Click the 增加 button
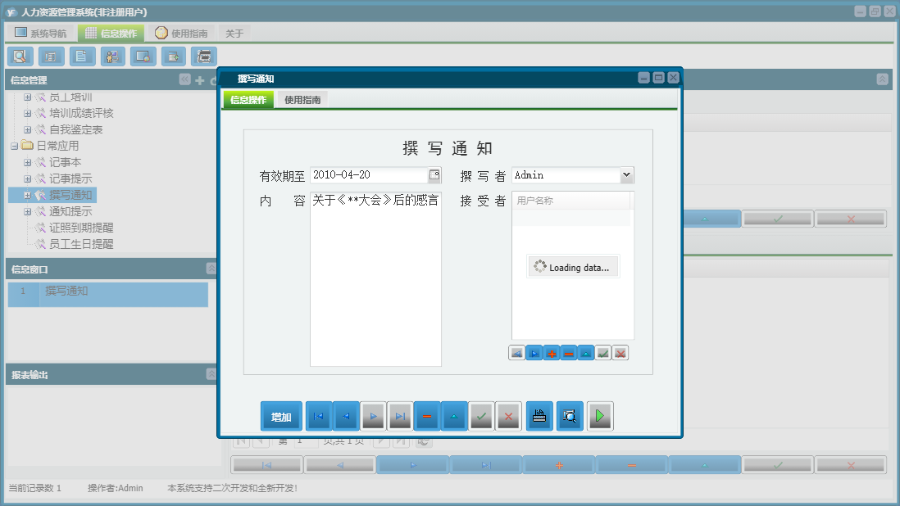The width and height of the screenshot is (900, 506). pos(281,416)
